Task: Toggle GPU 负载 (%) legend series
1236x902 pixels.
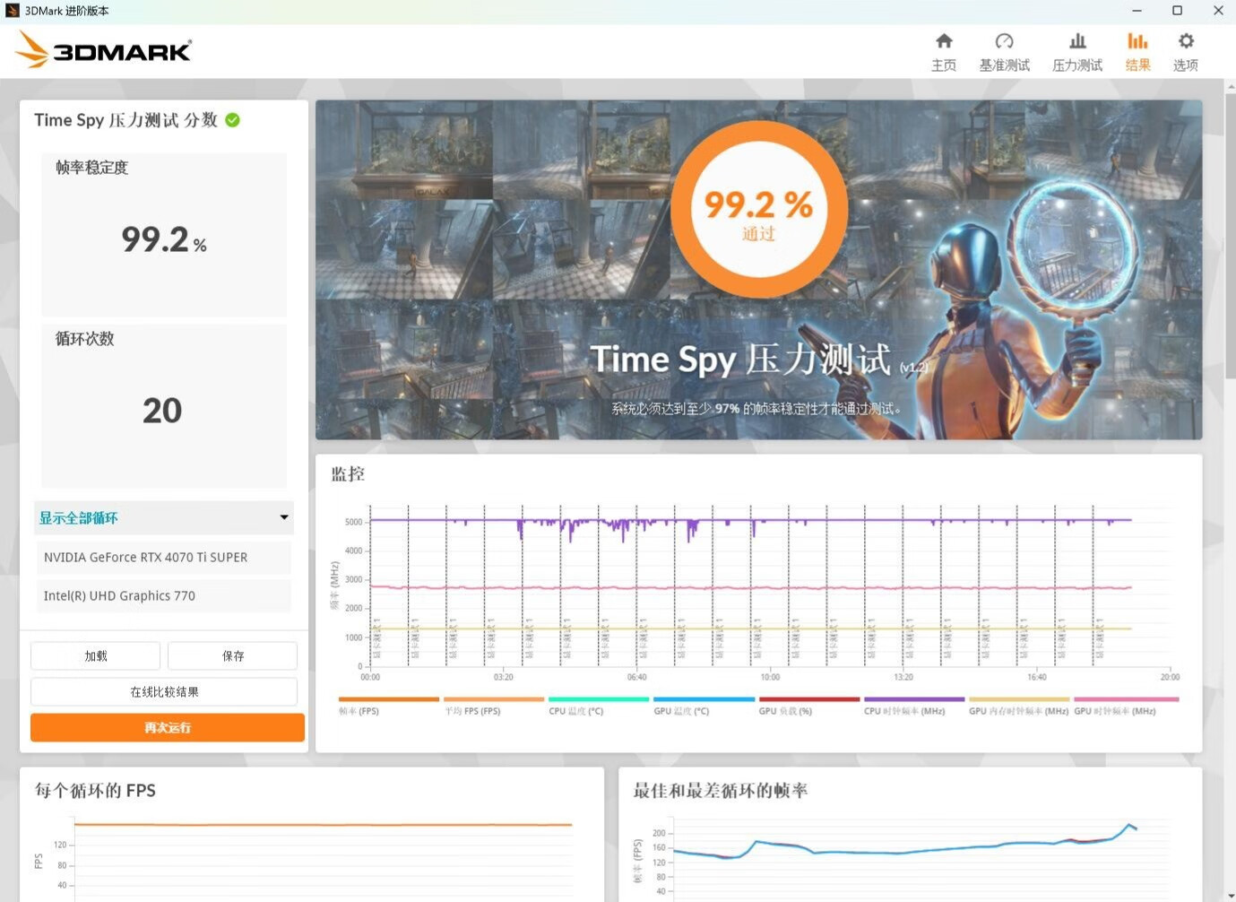Action: [785, 711]
